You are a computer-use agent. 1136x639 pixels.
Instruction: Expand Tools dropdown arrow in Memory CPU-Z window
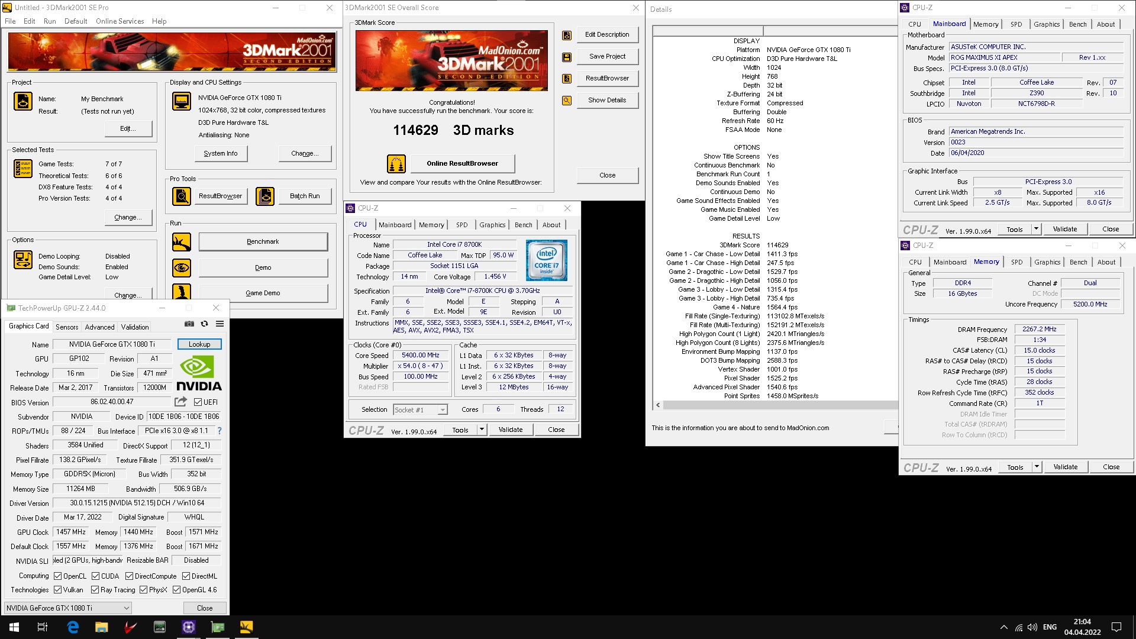[1037, 467]
